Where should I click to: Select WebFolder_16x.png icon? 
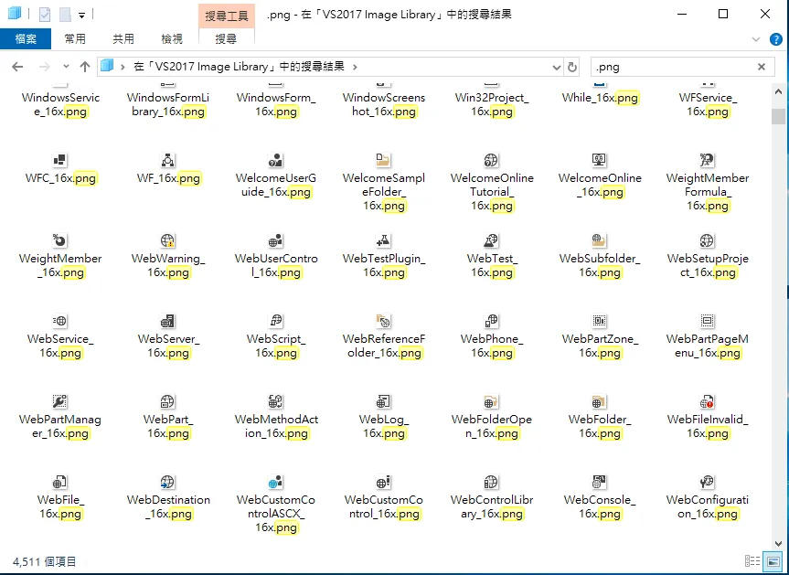600,402
